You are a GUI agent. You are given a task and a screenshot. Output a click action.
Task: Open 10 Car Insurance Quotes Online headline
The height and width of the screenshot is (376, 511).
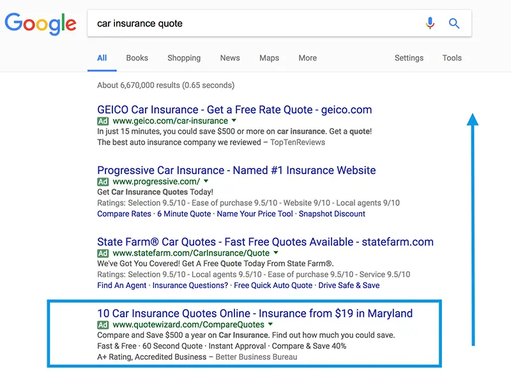[x=255, y=314]
